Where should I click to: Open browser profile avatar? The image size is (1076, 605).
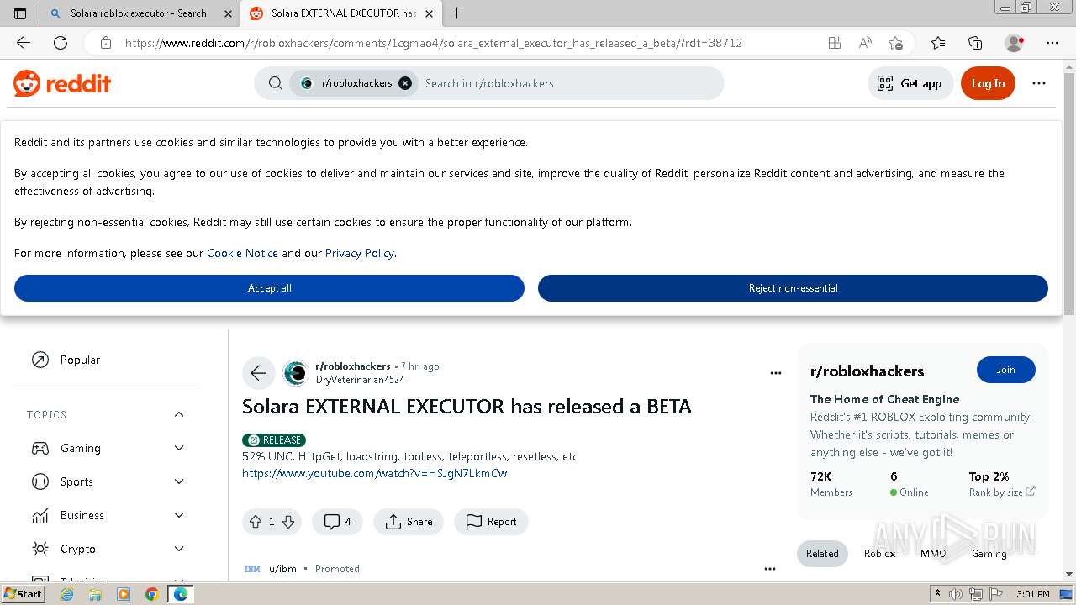tap(1015, 43)
